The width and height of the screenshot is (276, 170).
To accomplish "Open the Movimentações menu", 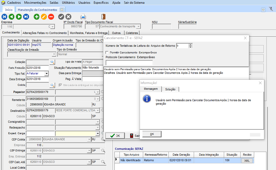I will pyautogui.click(x=35, y=3).
